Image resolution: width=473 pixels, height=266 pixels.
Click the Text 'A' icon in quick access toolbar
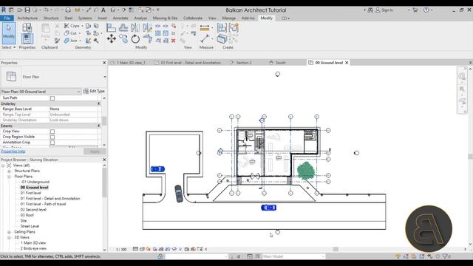tap(103, 10)
